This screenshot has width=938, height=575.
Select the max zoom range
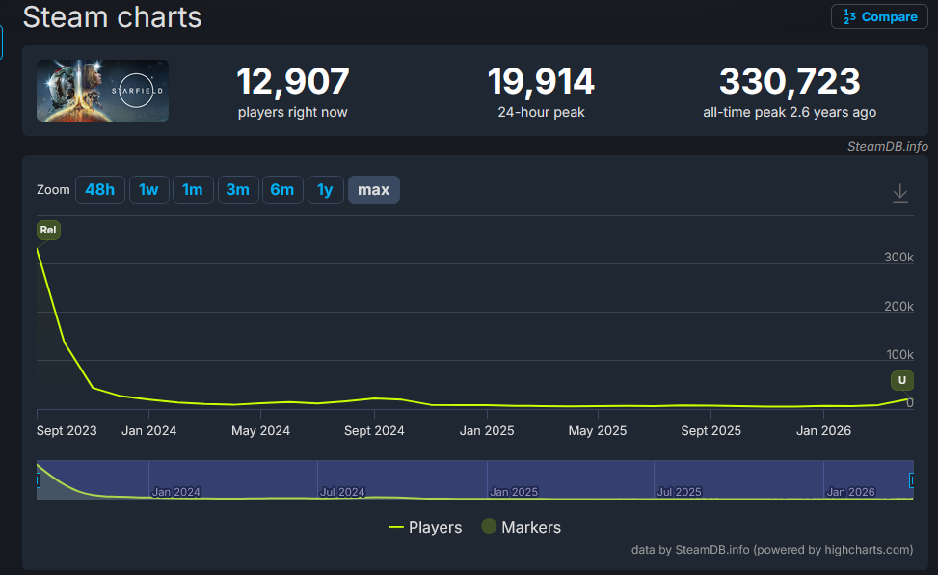click(x=374, y=190)
